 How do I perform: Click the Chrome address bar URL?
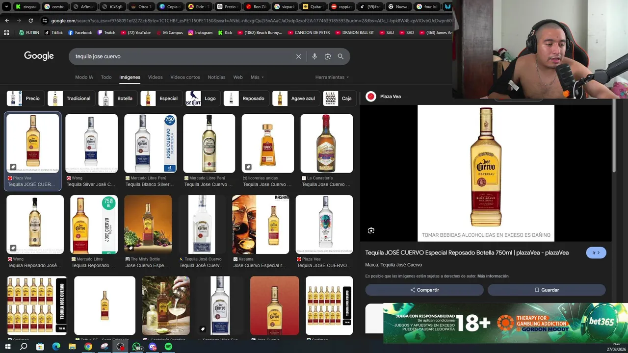250,21
